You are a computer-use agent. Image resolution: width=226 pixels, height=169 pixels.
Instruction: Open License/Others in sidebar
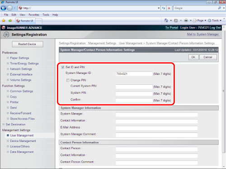20,146
